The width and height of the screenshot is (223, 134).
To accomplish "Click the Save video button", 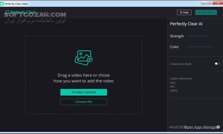I will [206, 12].
